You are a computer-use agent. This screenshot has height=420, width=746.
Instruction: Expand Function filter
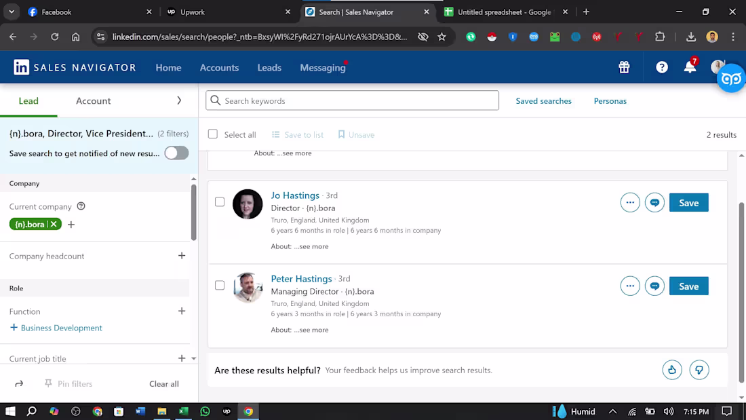point(182,311)
